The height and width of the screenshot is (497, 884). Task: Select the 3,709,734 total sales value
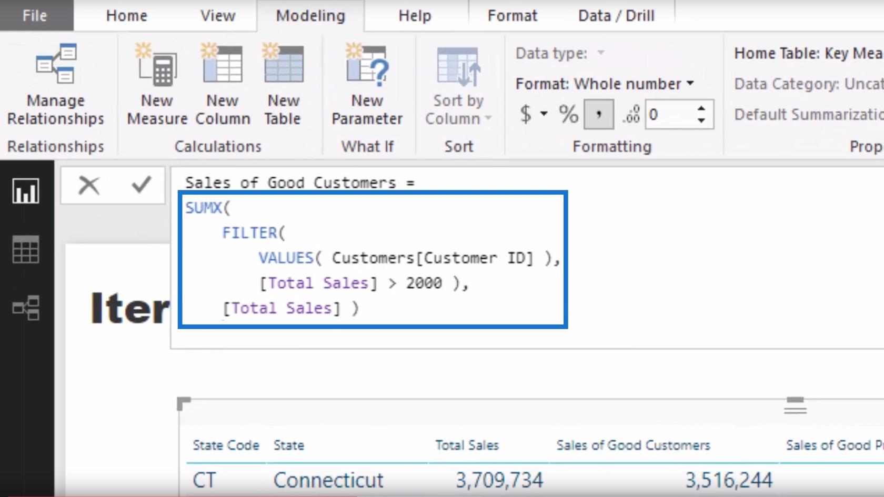[x=499, y=480]
